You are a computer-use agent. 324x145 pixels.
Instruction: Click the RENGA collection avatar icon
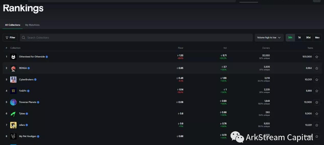point(13,68)
